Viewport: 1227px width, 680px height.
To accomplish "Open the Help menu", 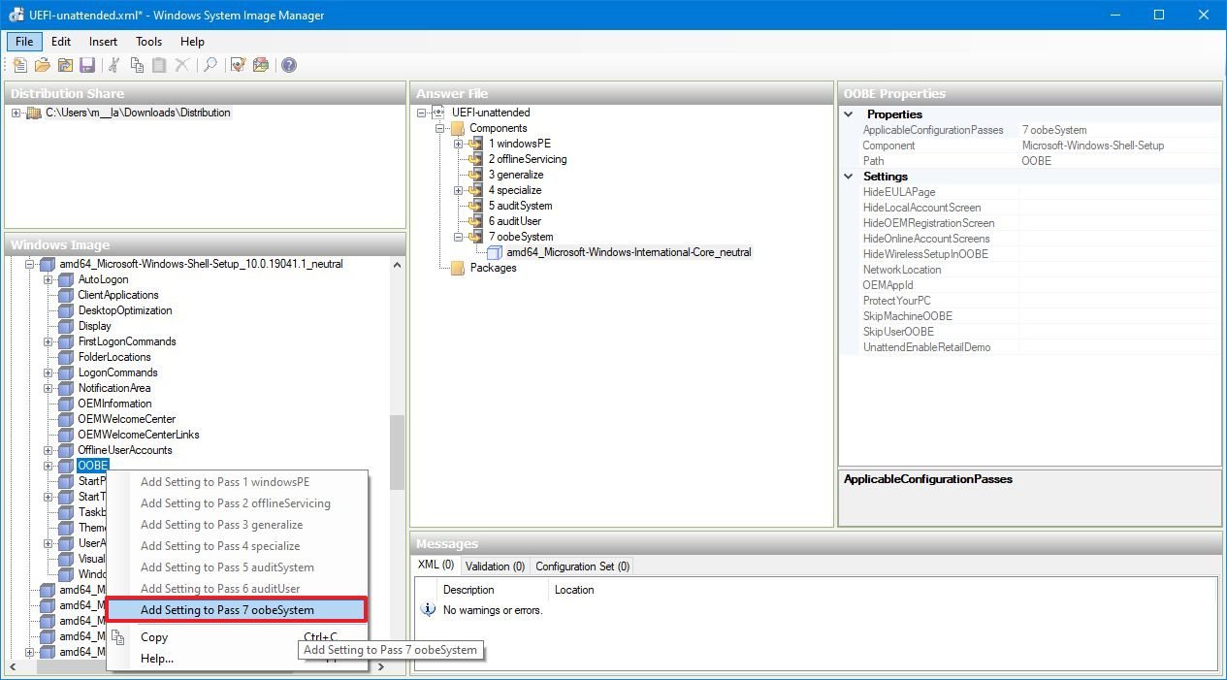I will point(193,42).
